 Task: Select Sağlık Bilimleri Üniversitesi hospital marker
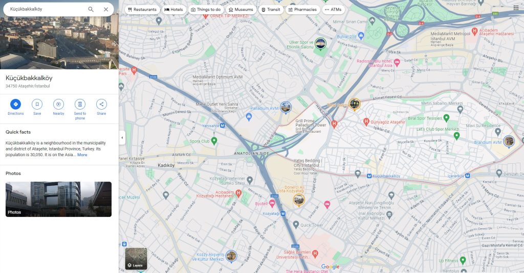point(315,254)
